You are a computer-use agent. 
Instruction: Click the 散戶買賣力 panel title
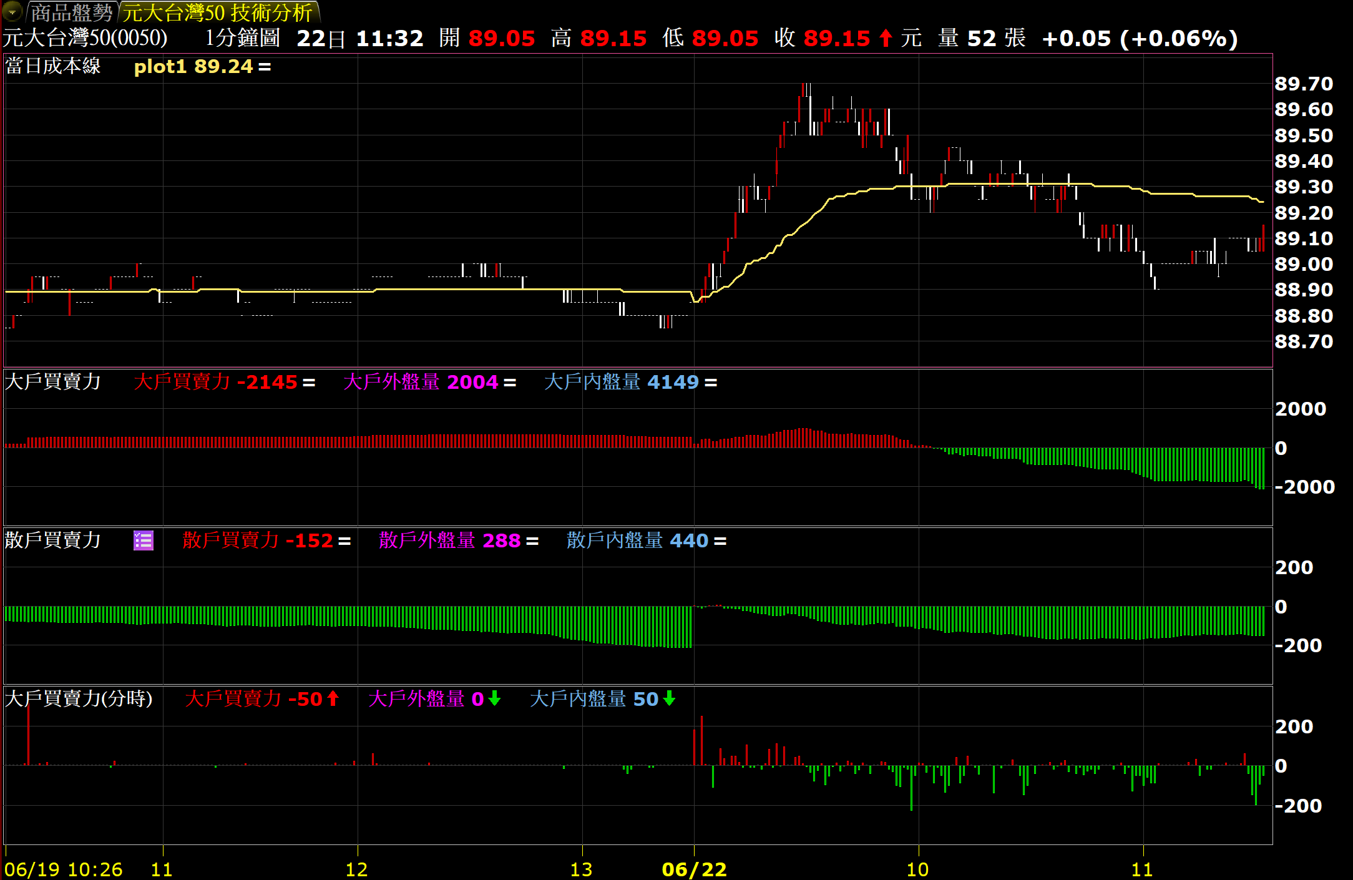click(53, 540)
